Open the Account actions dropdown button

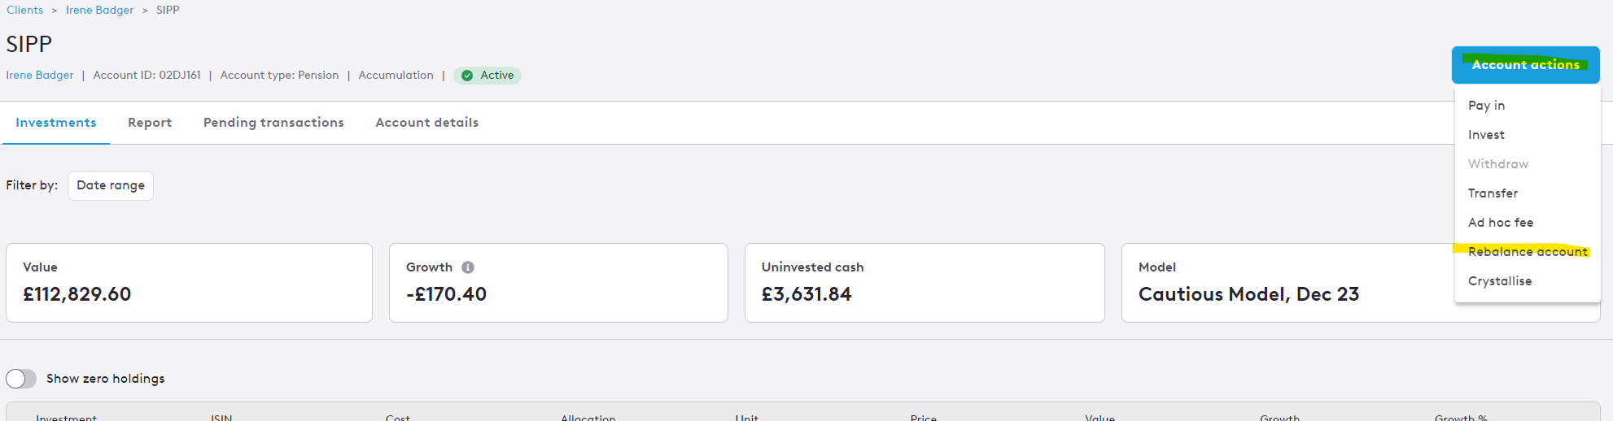tap(1525, 65)
